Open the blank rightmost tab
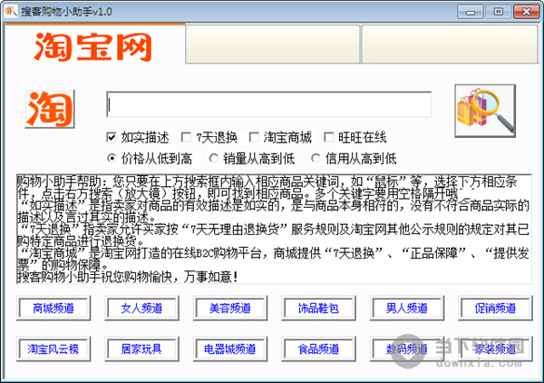This screenshot has height=383, width=544. click(x=450, y=44)
